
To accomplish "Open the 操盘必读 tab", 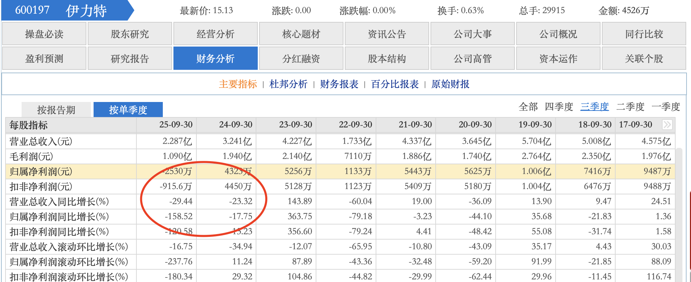I will click(44, 34).
